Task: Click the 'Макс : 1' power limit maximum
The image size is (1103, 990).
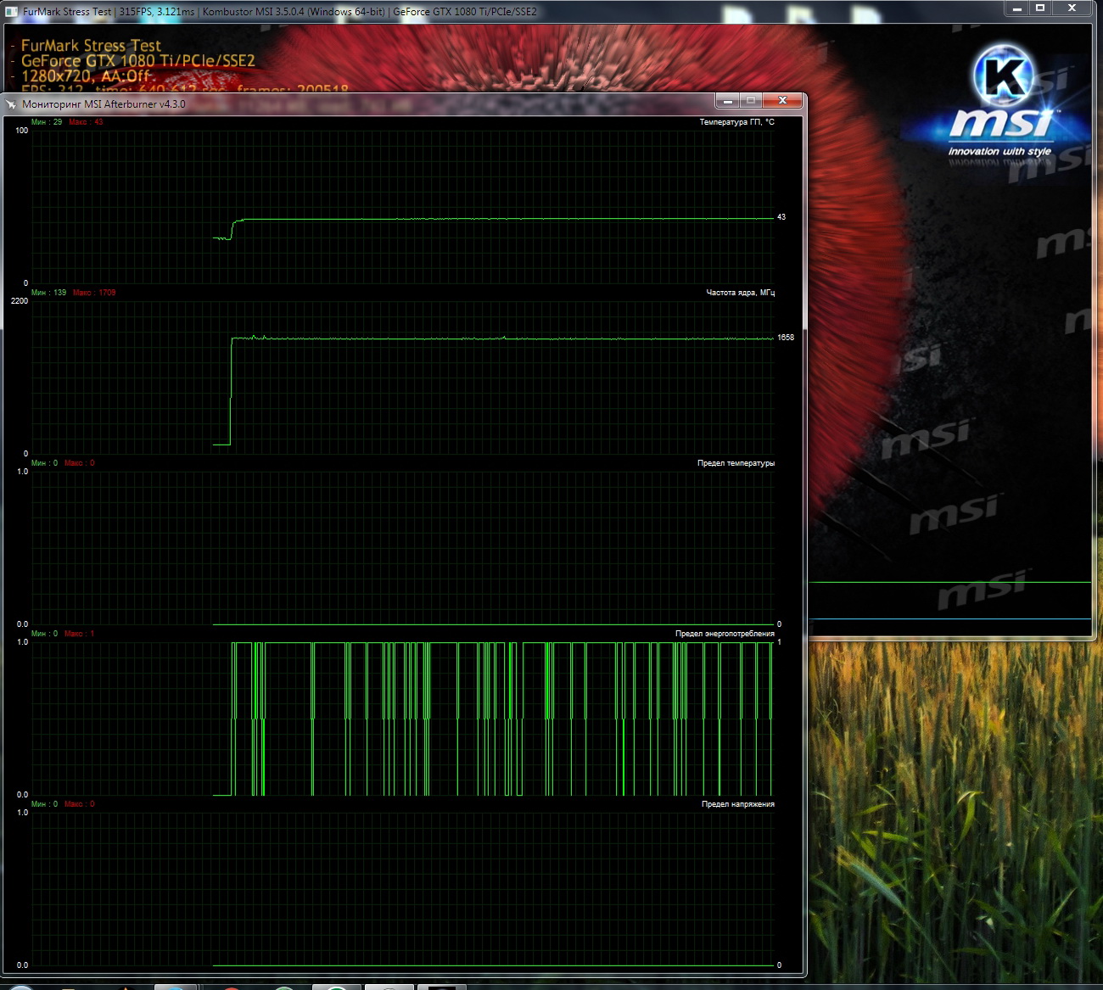Action: (80, 634)
